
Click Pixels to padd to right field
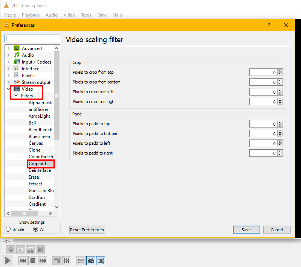coord(266,153)
